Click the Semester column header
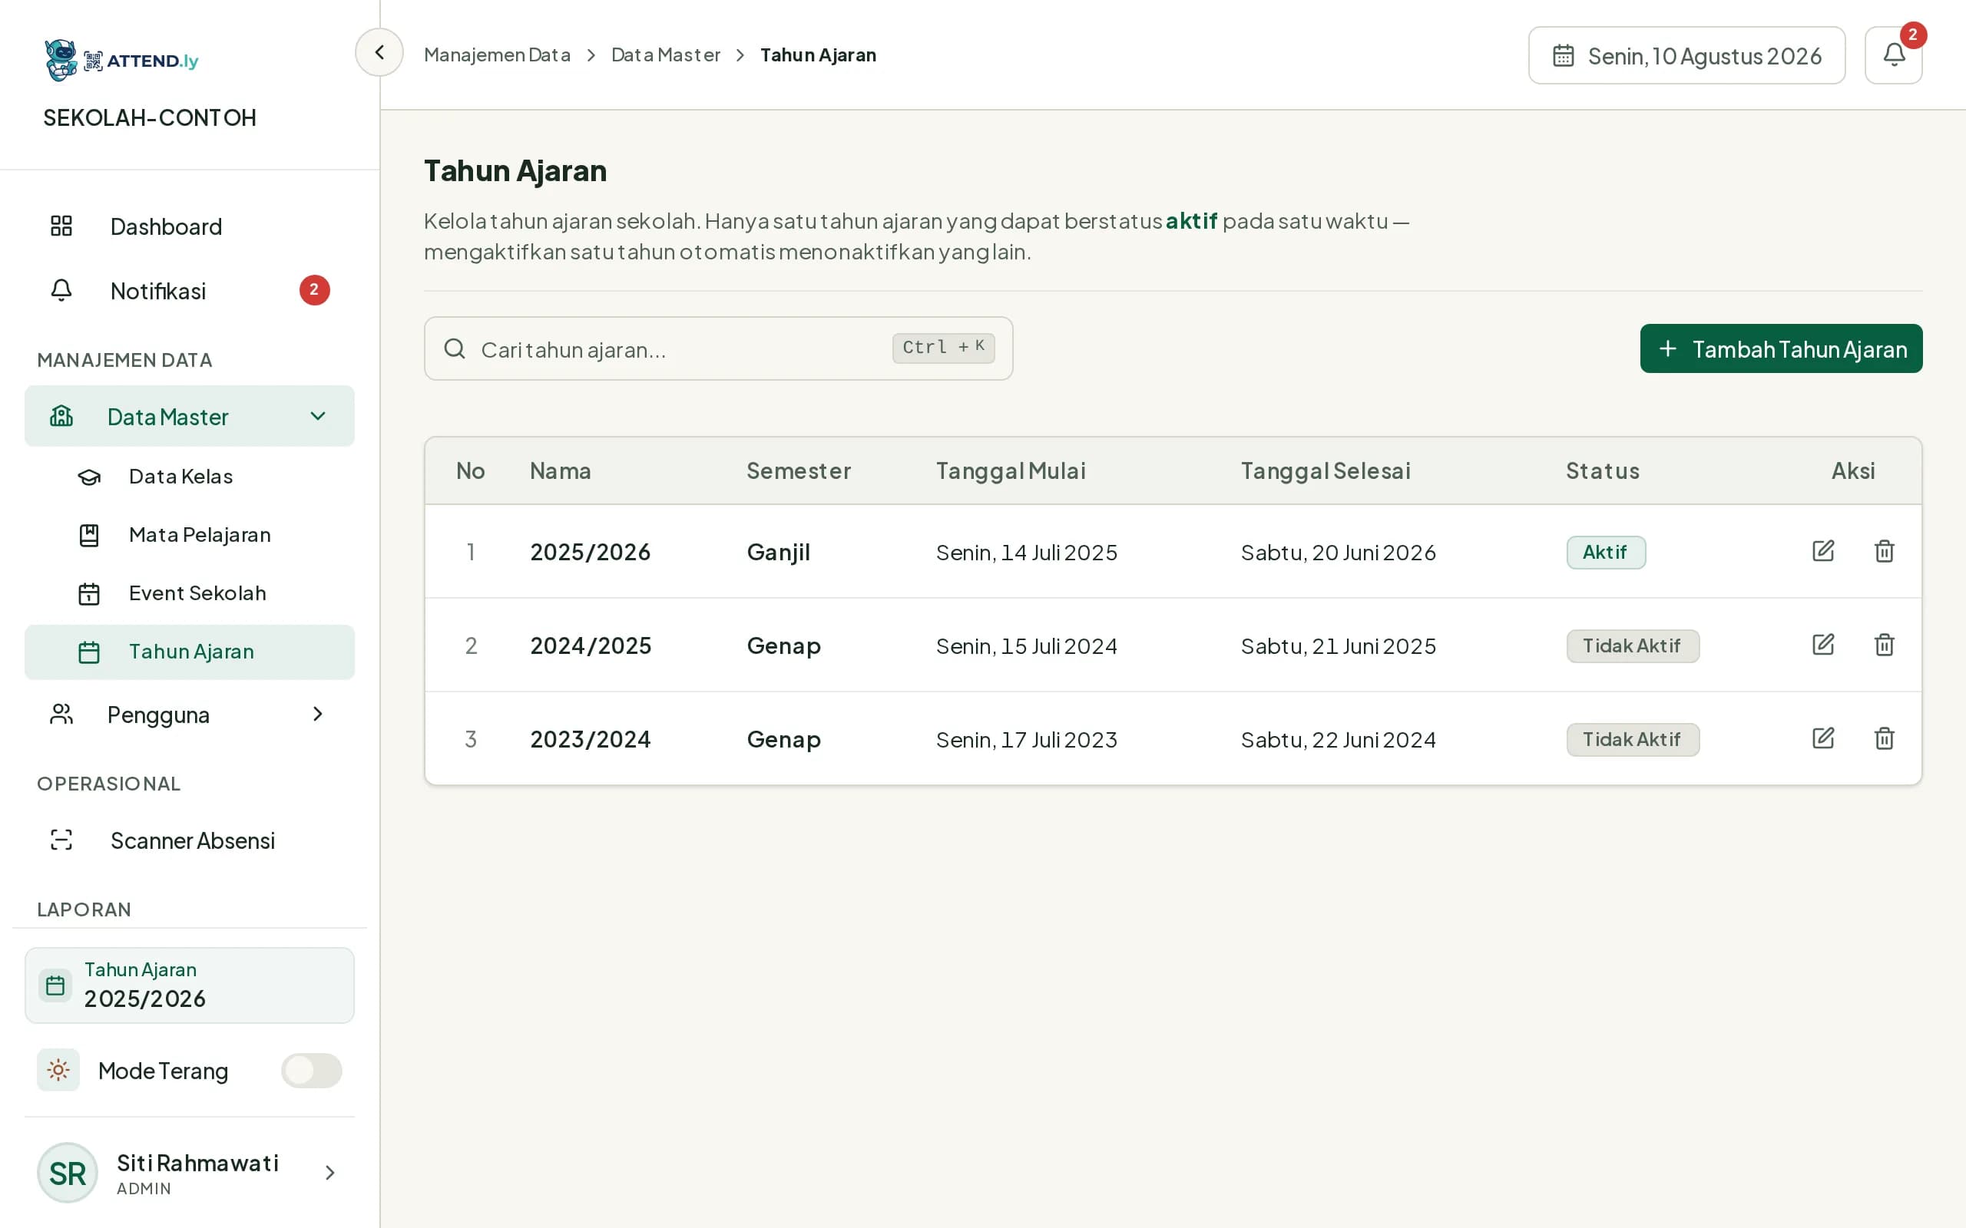Viewport: 1966px width, 1228px height. pos(799,470)
